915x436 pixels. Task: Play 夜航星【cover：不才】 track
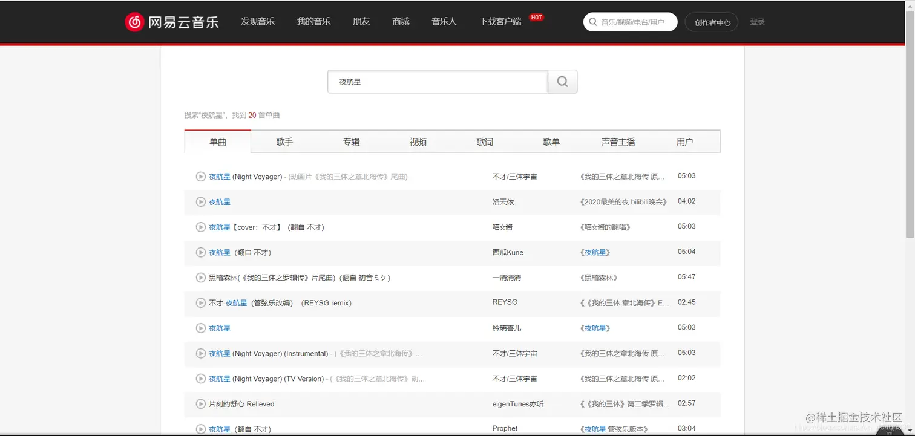point(201,227)
